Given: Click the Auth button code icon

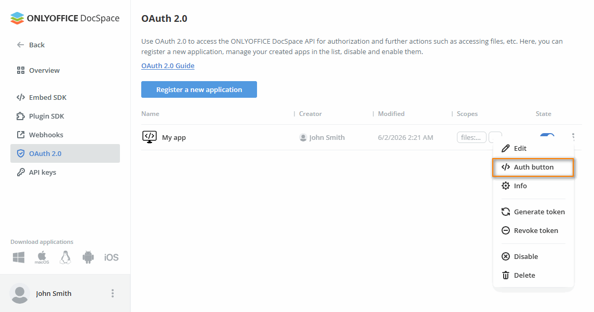Looking at the screenshot, I should 505,167.
